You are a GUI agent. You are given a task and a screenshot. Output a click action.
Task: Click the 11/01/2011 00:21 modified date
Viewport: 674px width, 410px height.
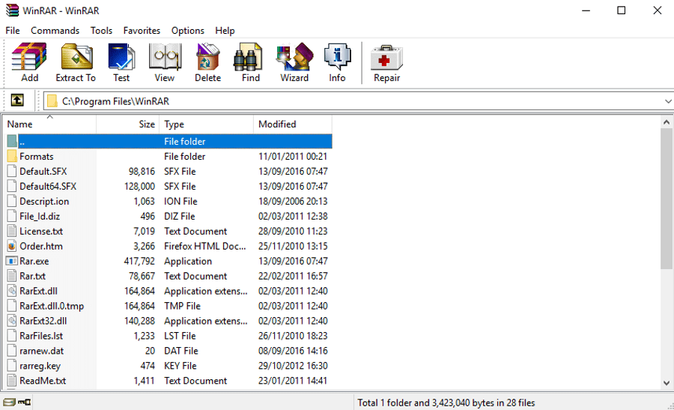pos(293,156)
